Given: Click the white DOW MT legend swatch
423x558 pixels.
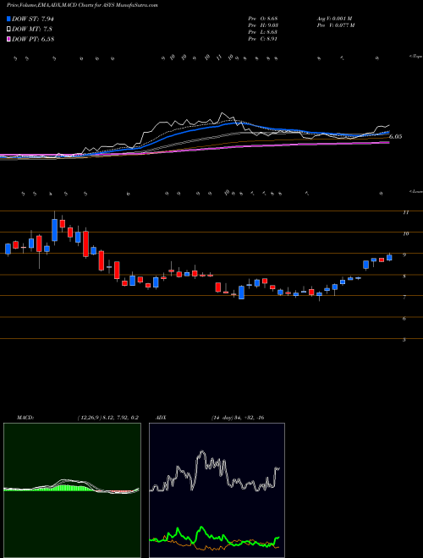Looking at the screenshot, I should coord(8,30).
